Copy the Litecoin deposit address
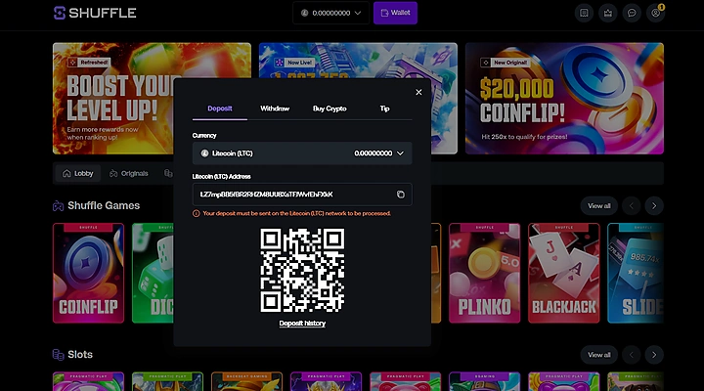This screenshot has height=391, width=704. click(x=401, y=195)
